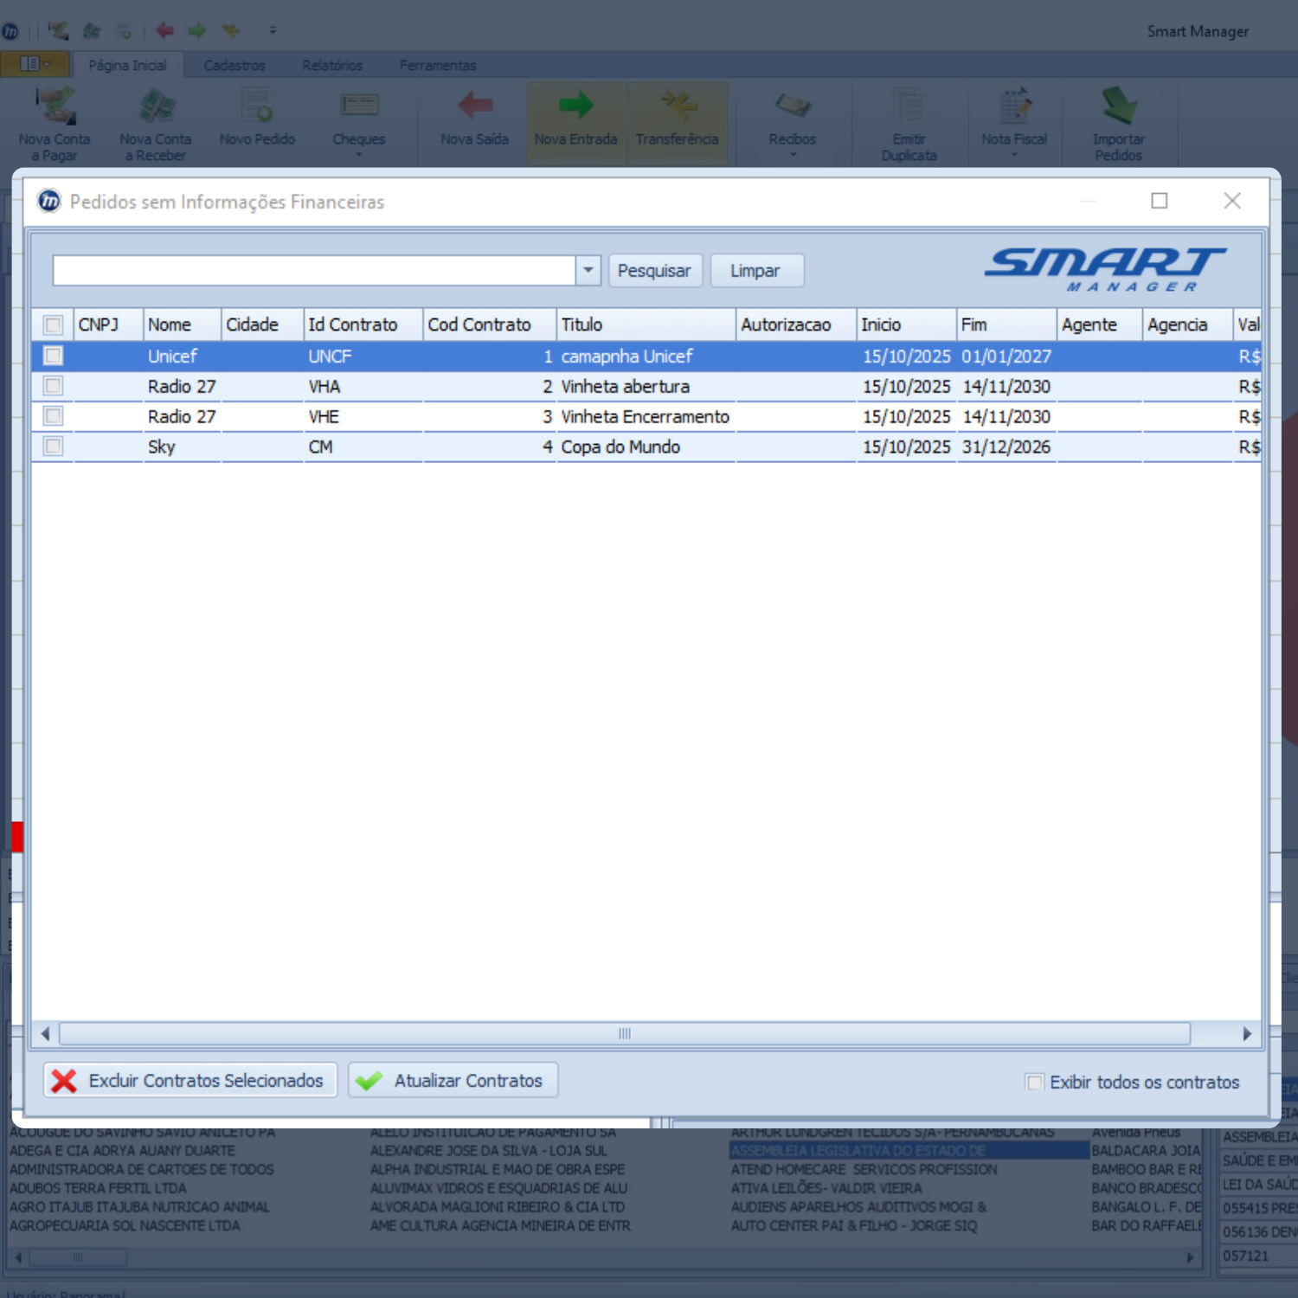Expand the quick access toolbar customize arrow

click(273, 31)
